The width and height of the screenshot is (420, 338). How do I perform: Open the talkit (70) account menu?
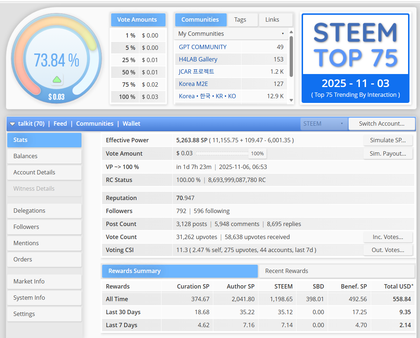[x=31, y=124]
